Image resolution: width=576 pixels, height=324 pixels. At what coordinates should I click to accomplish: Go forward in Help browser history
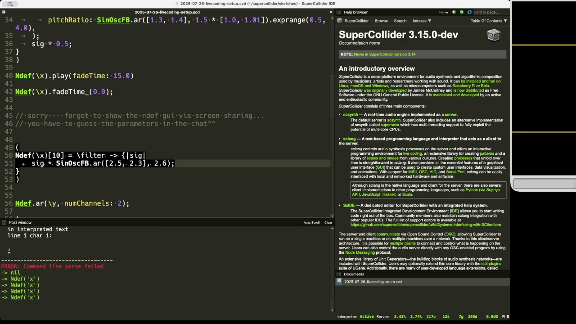(x=461, y=12)
